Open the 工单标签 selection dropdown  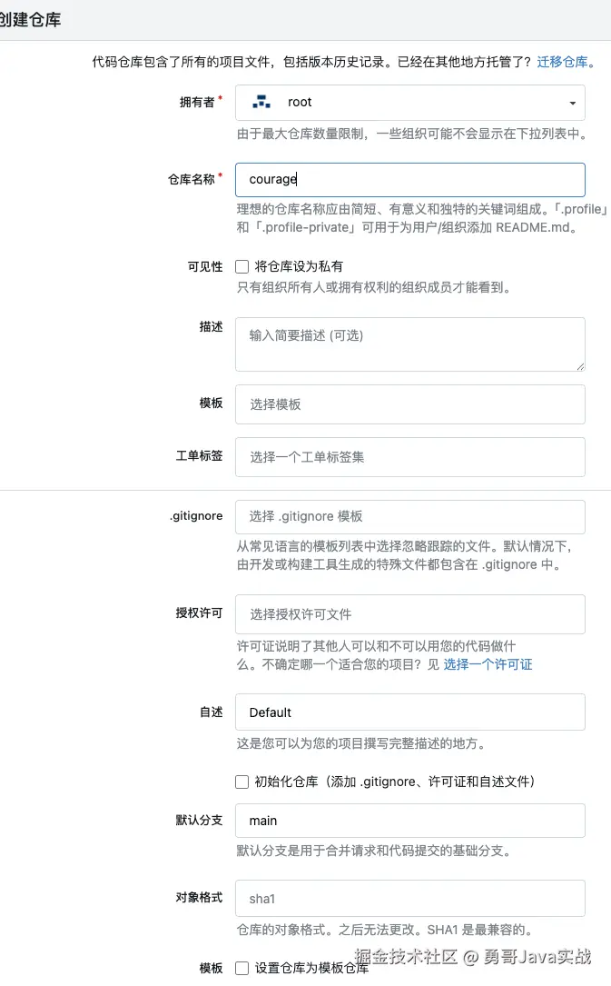409,457
